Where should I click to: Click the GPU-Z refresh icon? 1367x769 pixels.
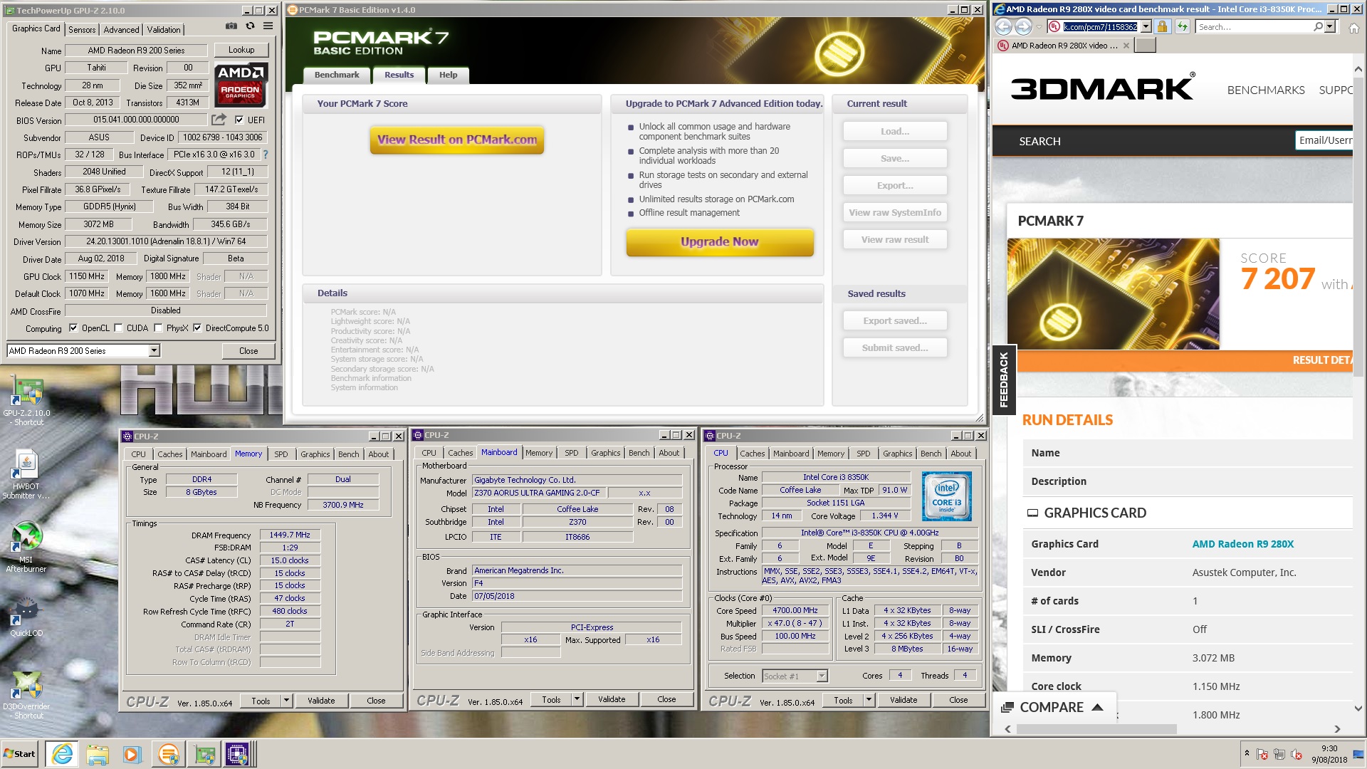250,26
